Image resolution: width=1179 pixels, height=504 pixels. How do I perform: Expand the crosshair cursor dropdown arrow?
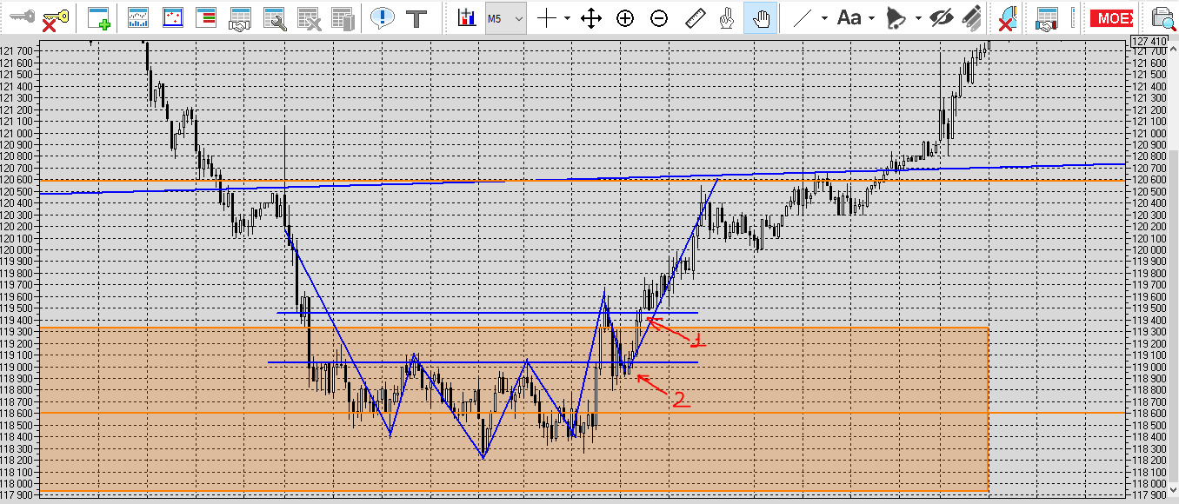click(x=567, y=18)
